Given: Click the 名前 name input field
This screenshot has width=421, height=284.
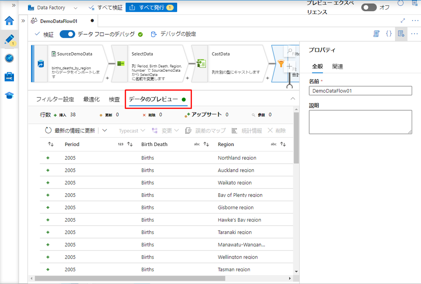Looking at the screenshot, I should [360, 91].
